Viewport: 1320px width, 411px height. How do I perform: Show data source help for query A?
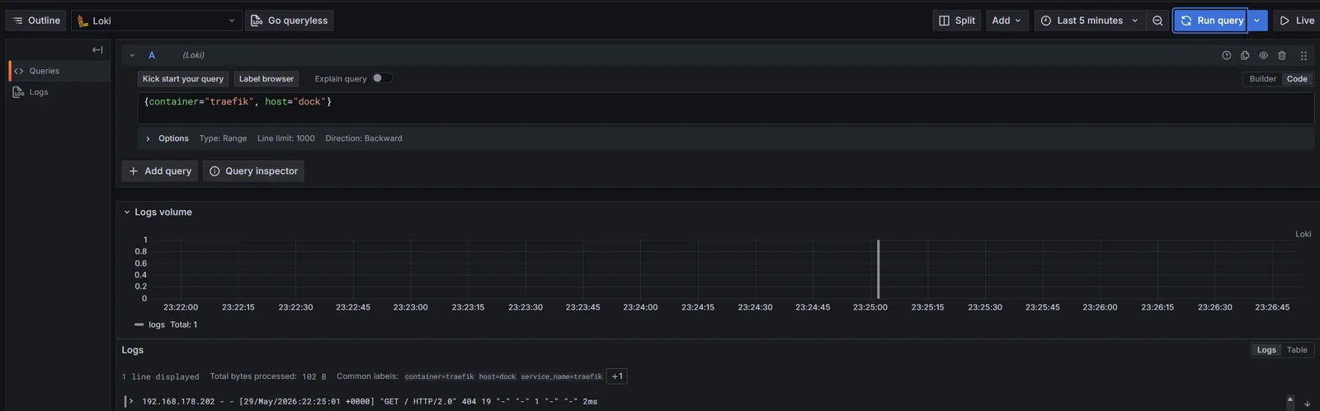click(x=1226, y=55)
